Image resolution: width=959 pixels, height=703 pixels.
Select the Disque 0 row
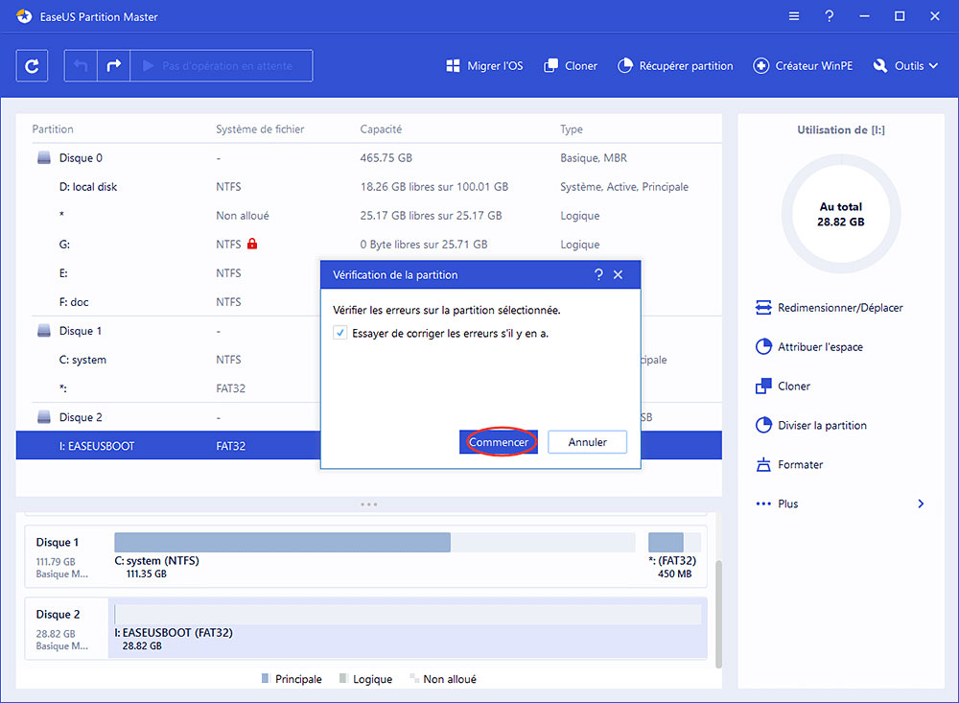369,158
